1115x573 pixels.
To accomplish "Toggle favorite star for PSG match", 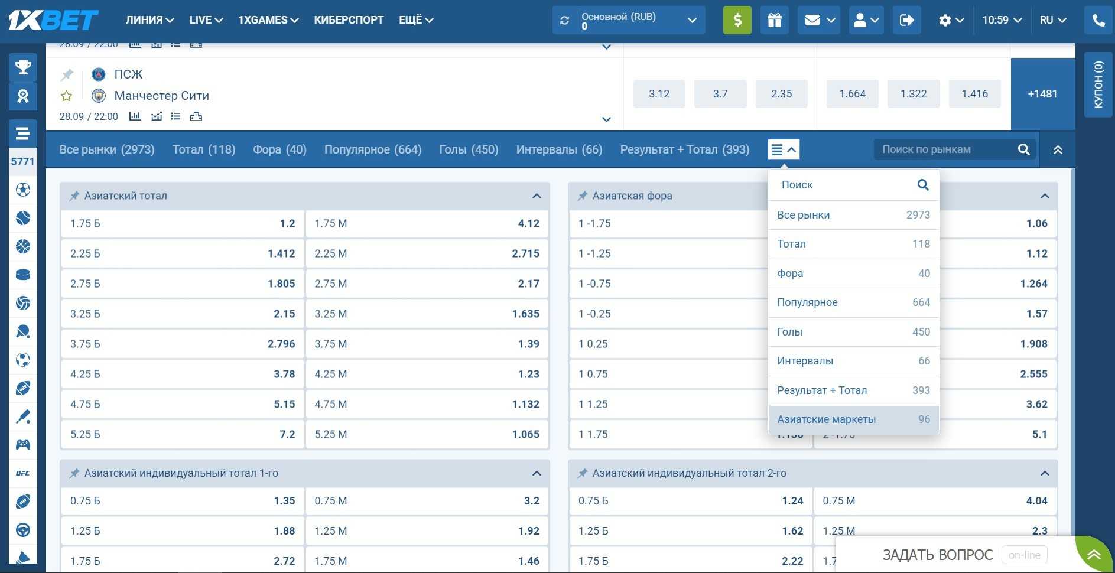I will [67, 96].
